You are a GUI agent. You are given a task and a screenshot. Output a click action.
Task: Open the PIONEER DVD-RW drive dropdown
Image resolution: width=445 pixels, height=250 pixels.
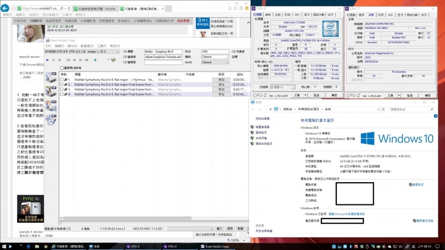point(82,52)
